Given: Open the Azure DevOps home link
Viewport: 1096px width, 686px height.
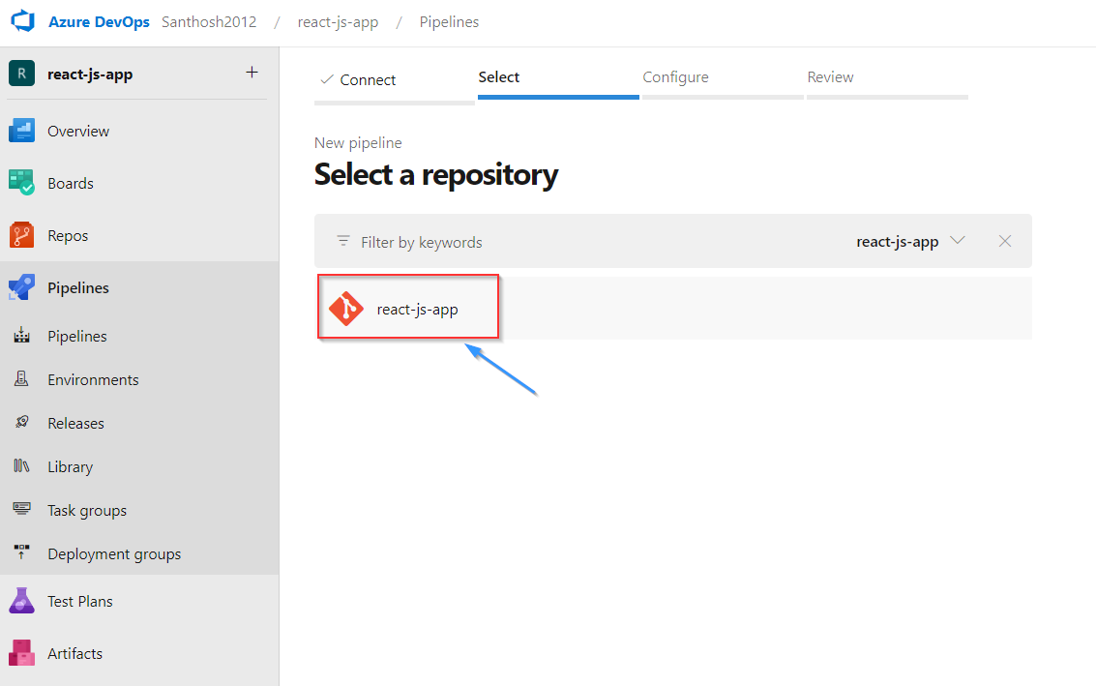Looking at the screenshot, I should [99, 21].
